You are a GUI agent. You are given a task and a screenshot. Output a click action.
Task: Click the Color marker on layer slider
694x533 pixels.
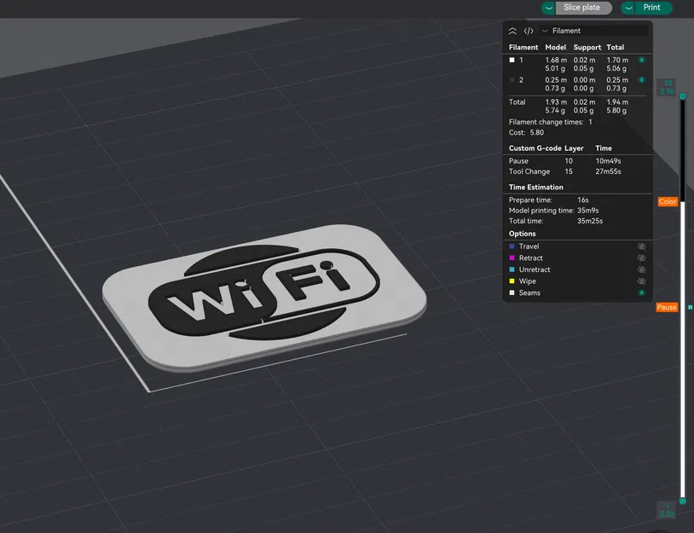(668, 202)
